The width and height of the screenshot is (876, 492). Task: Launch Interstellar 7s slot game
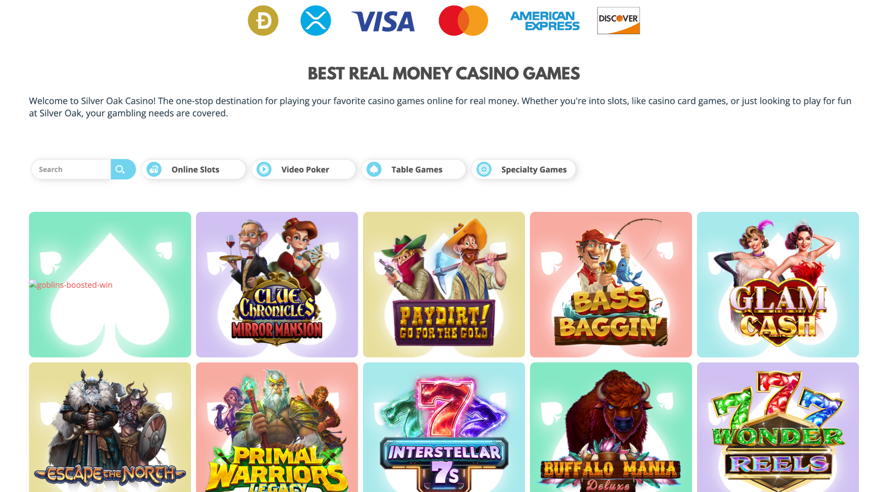coord(444,427)
